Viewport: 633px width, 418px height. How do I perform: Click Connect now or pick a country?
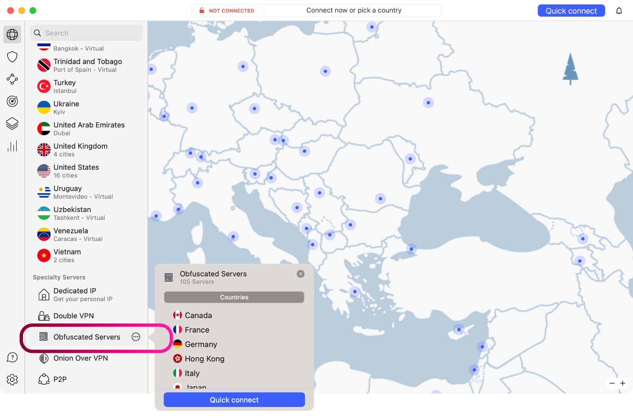[x=354, y=10]
